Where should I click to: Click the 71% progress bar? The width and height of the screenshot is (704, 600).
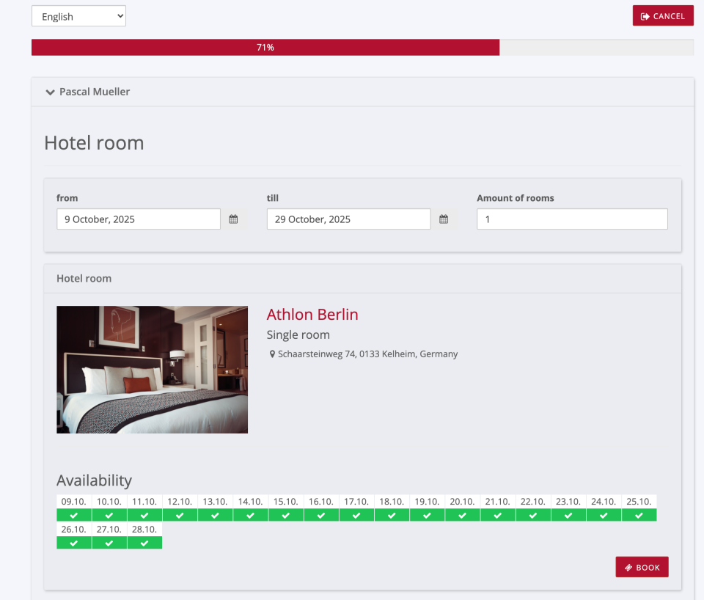tap(265, 47)
